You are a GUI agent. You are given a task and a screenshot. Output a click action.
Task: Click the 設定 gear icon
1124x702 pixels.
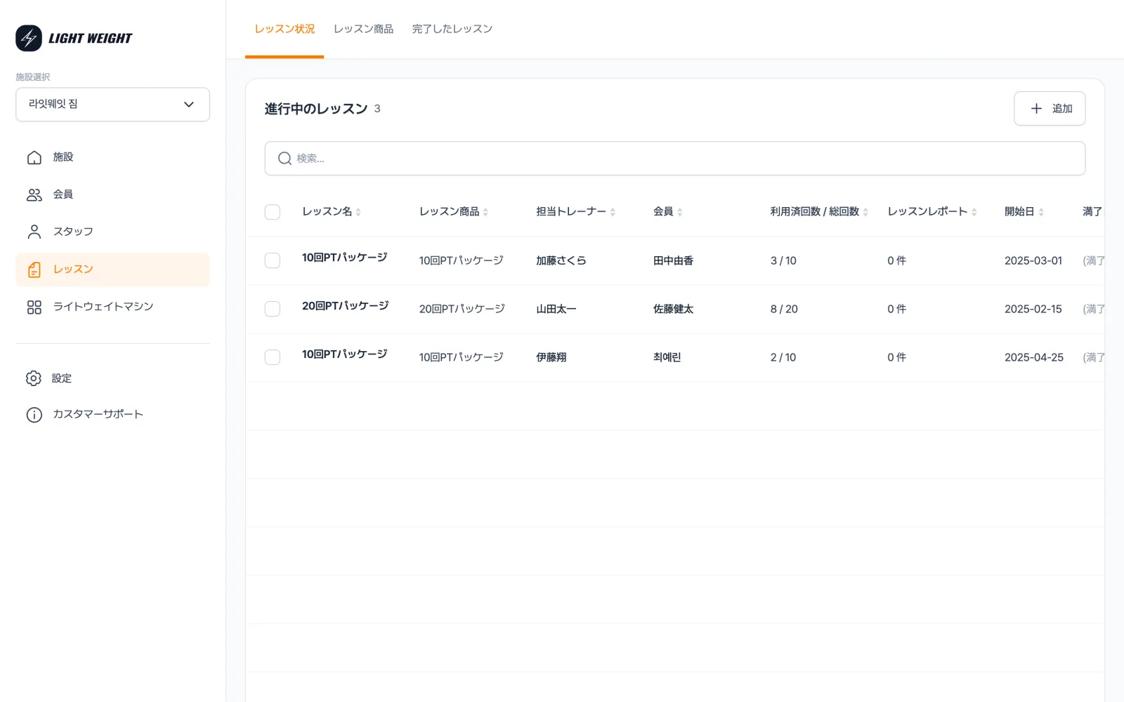click(34, 378)
